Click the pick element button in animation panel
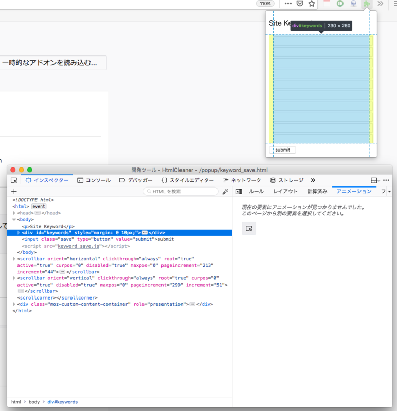Image resolution: width=397 pixels, height=411 pixels. point(249,228)
